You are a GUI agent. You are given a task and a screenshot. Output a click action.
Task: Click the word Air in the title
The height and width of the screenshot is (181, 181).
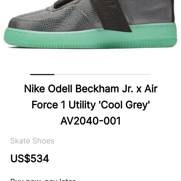[x=151, y=89]
